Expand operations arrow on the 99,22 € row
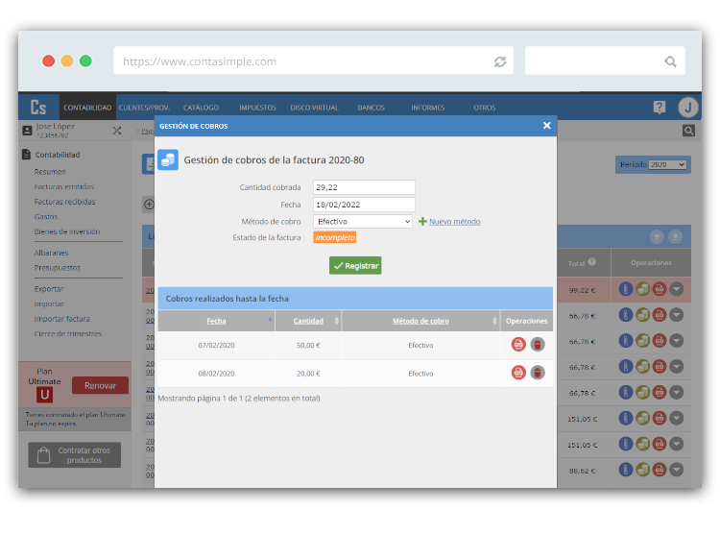The image size is (720, 534). pyautogui.click(x=677, y=289)
